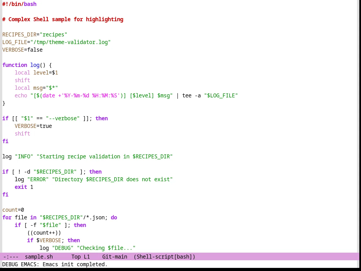This screenshot has height=271, width=361.
Task: Click Git-main version control indicator
Action: (115, 257)
